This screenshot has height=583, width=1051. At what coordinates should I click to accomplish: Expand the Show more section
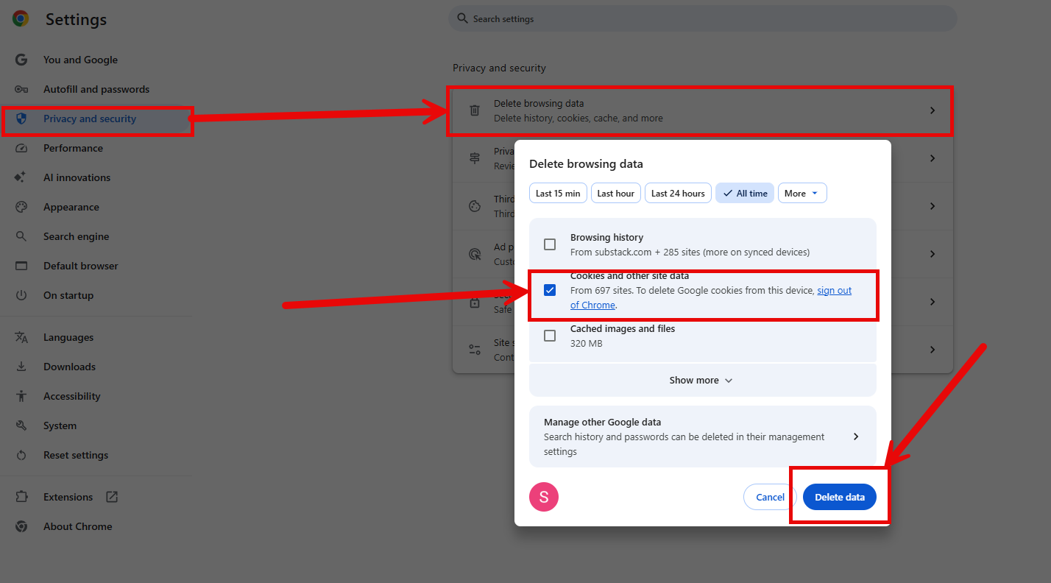tap(701, 381)
